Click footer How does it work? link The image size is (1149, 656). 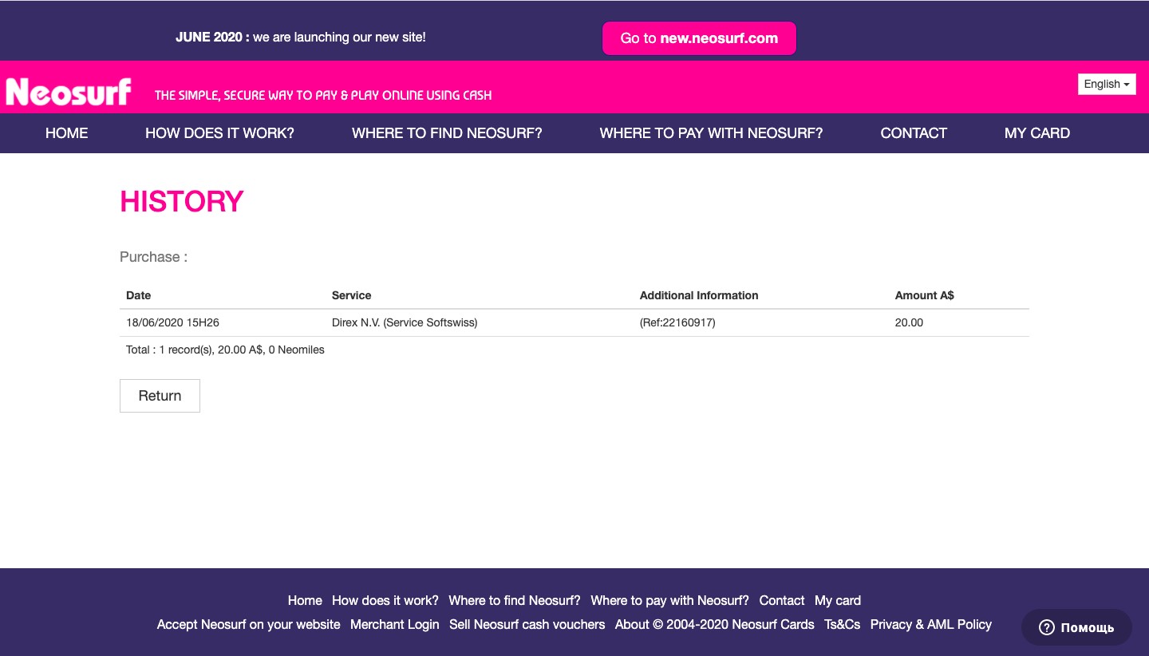[385, 600]
